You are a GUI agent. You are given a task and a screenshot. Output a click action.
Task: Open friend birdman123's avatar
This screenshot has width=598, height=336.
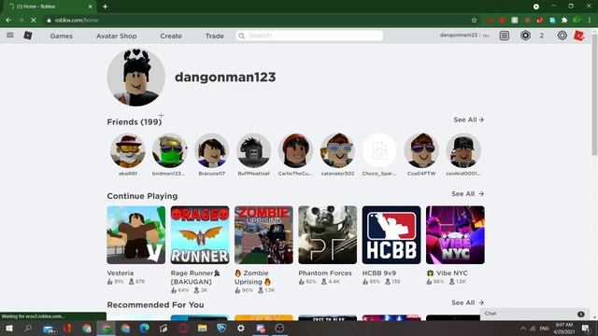[170, 151]
